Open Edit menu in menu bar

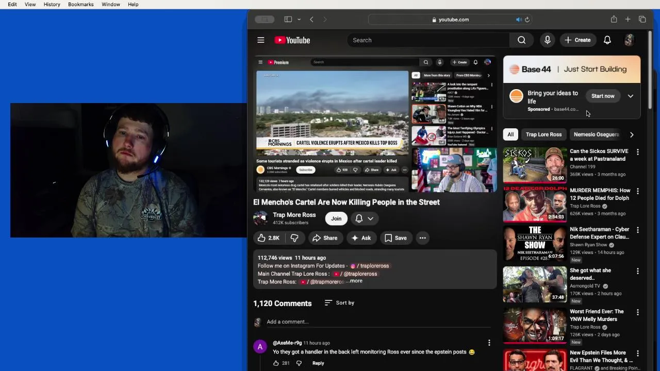coord(12,4)
